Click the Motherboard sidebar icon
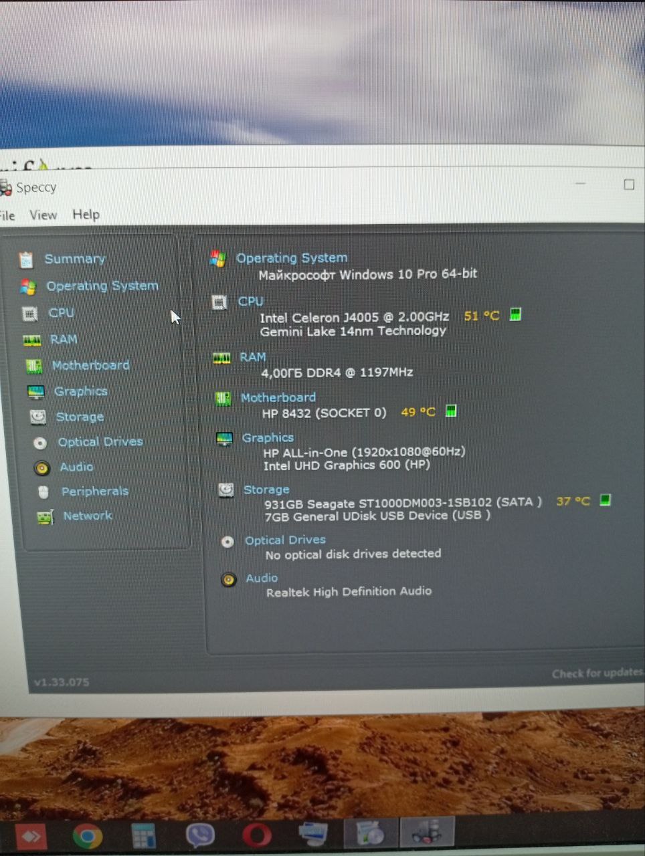 [x=33, y=366]
